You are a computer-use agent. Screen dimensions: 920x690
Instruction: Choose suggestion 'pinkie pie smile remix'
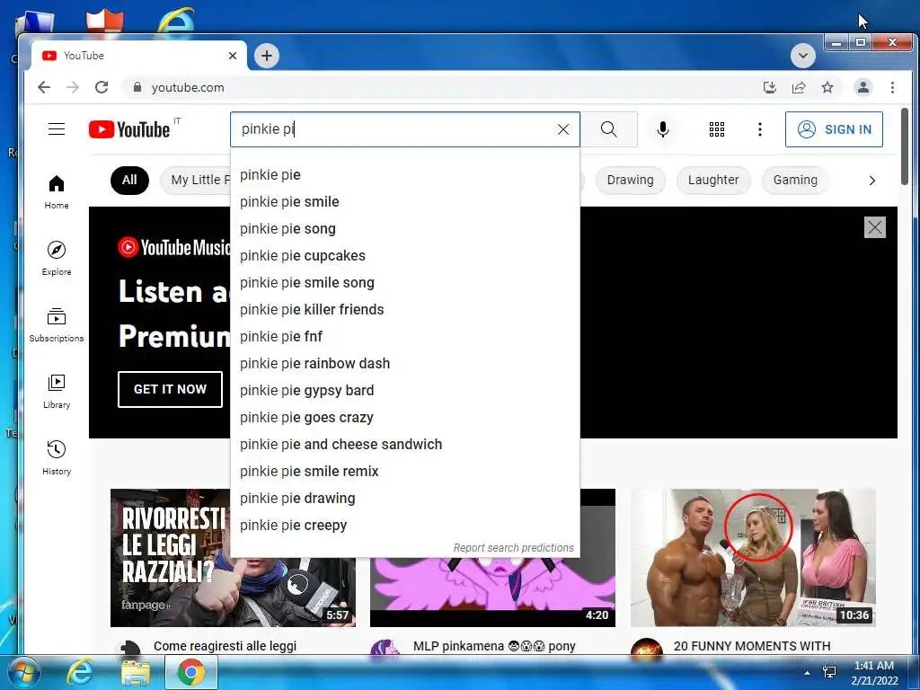point(405,472)
